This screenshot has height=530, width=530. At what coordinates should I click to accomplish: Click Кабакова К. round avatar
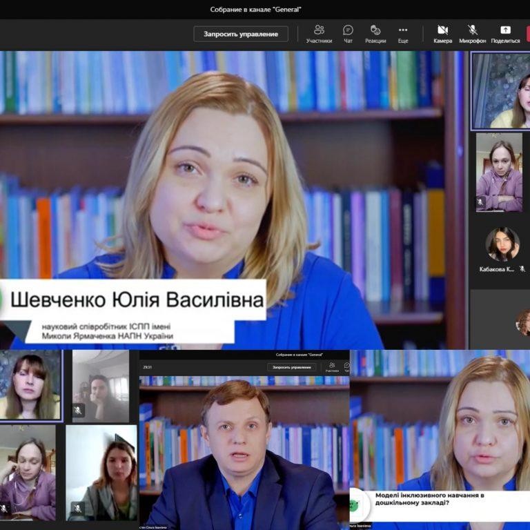click(502, 244)
